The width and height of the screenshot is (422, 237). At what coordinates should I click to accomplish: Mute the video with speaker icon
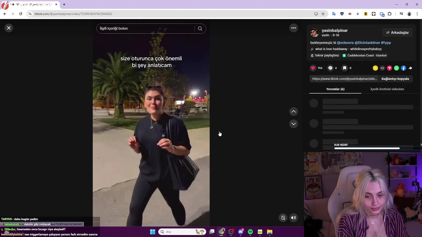293,218
